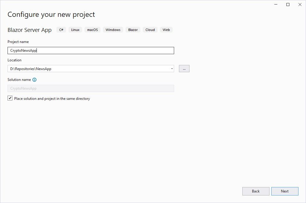Click the CryptoNewsApp project name field
The height and width of the screenshot is (203, 306).
[x=91, y=50]
